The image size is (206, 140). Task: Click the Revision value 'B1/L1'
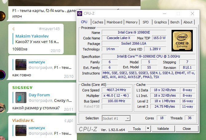tap(187, 67)
